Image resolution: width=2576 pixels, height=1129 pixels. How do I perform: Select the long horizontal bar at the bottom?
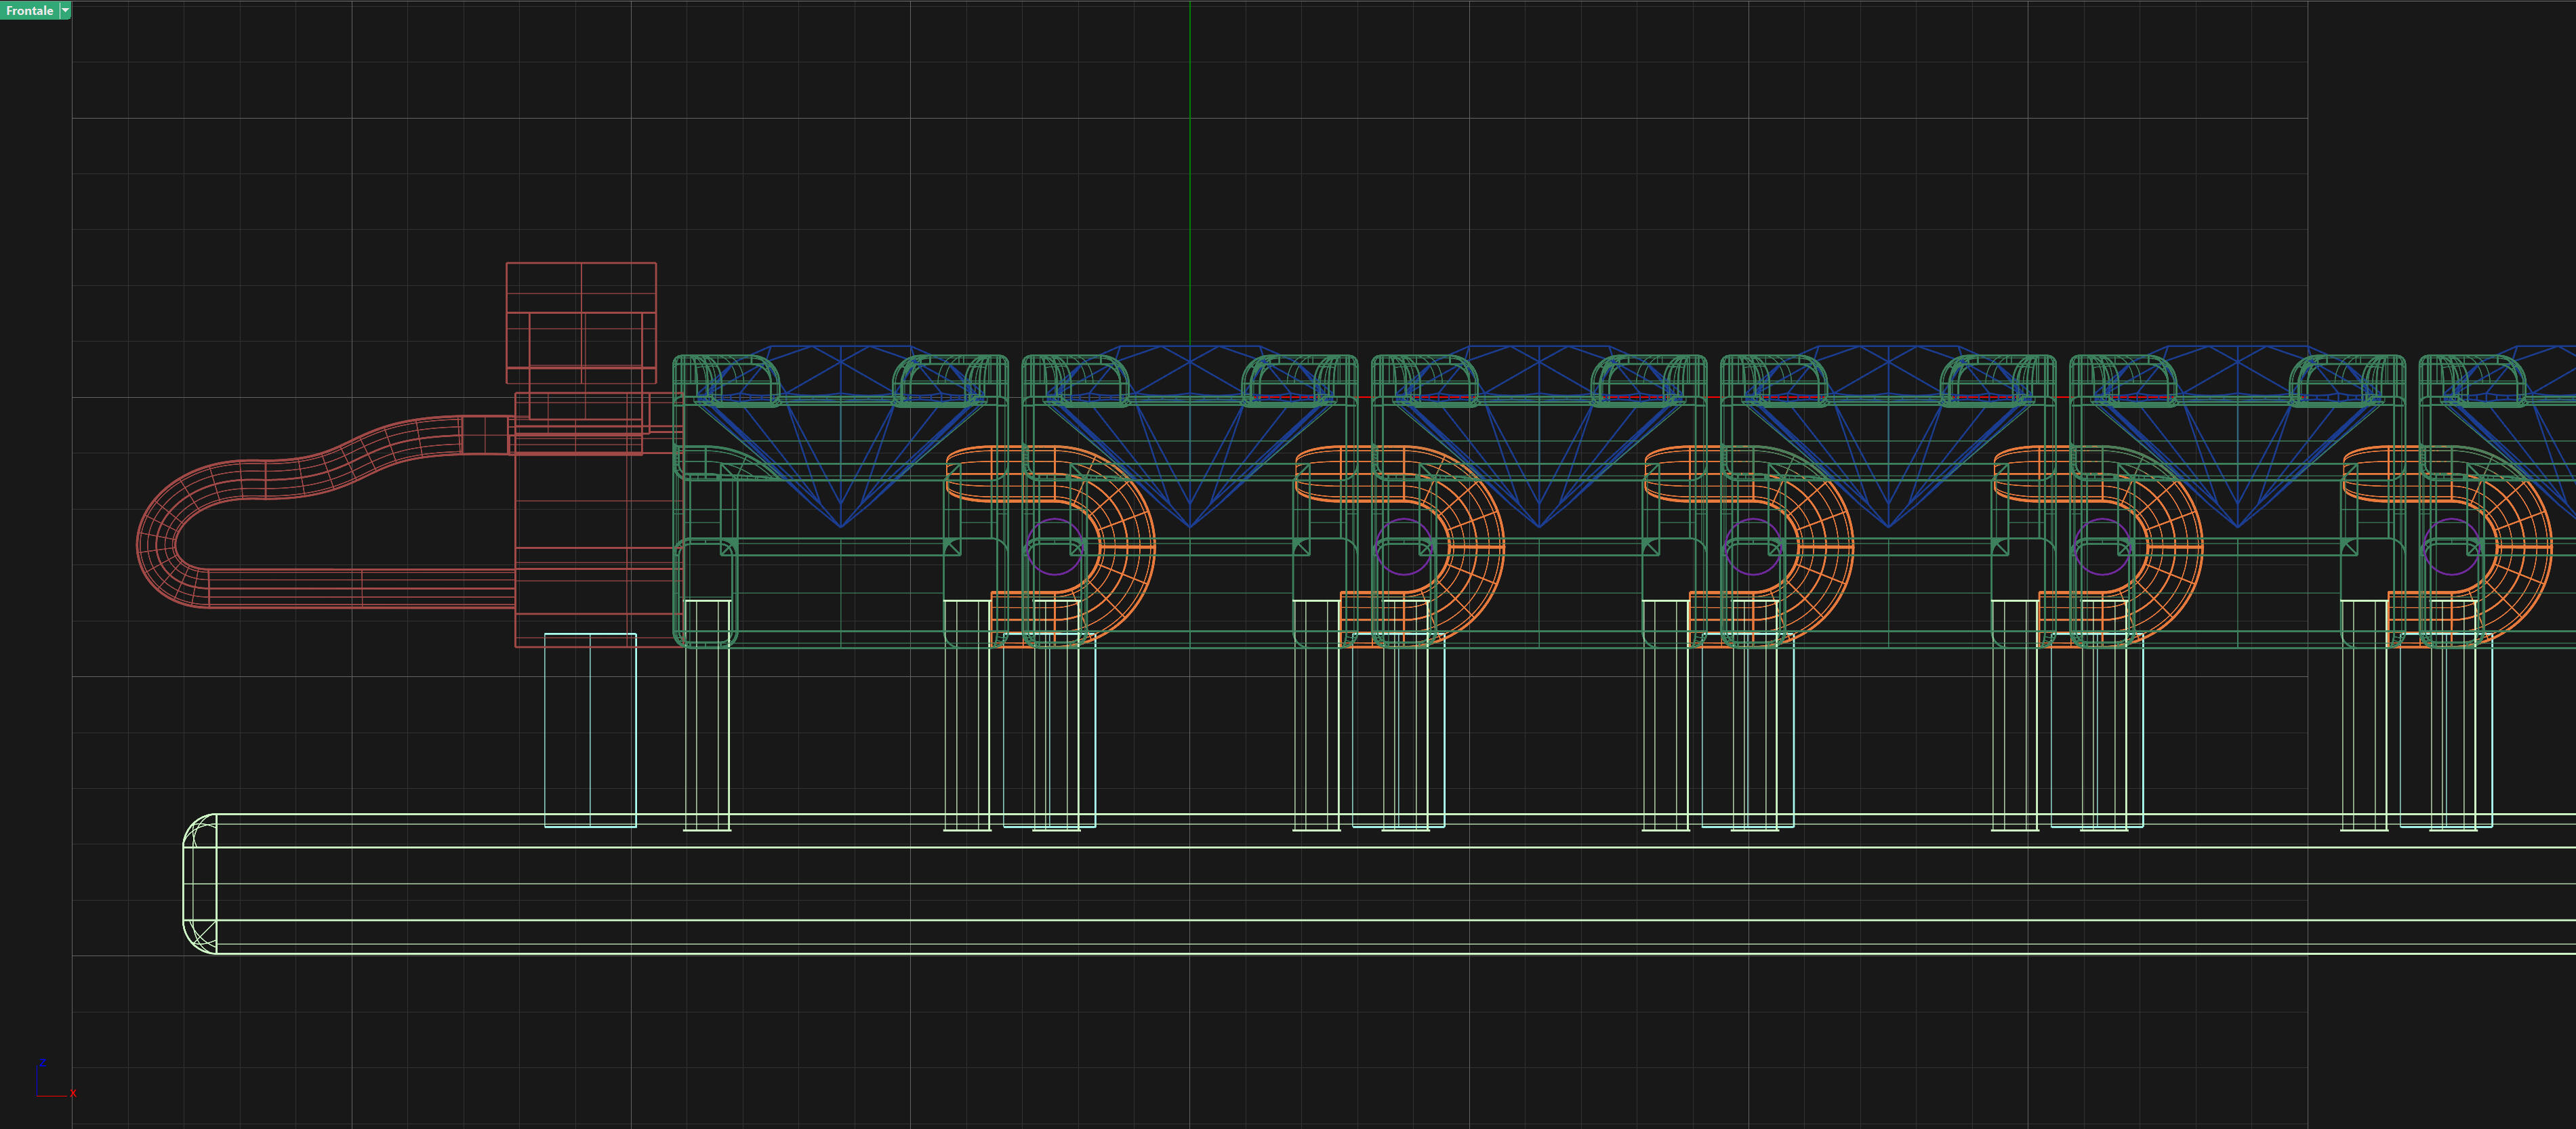[x=1300, y=883]
